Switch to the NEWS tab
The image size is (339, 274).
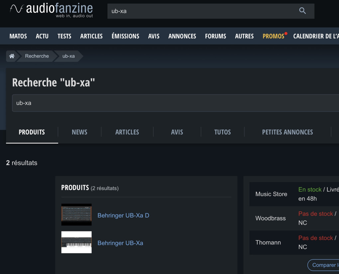(79, 132)
